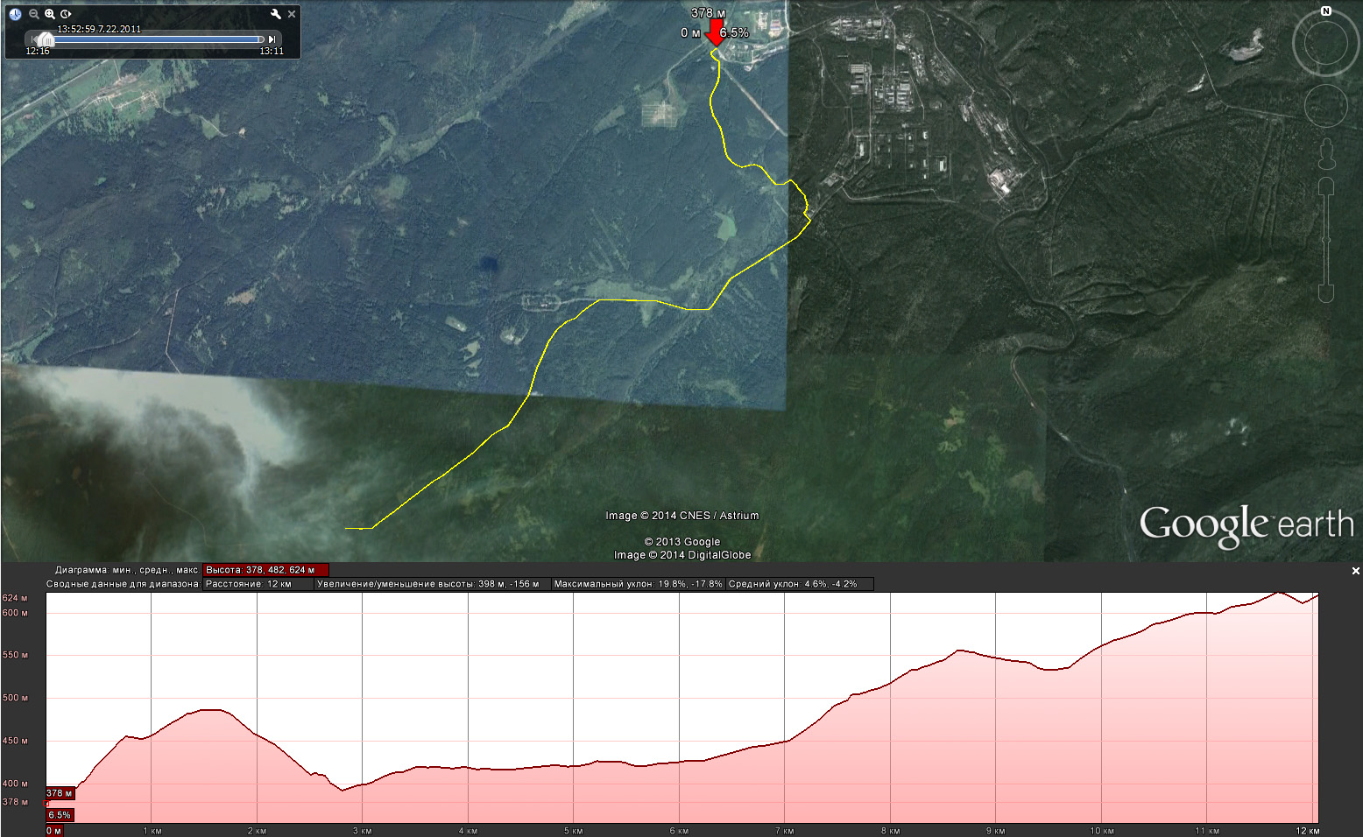The height and width of the screenshot is (837, 1363).
Task: Click the Максимальный уклон summary field
Action: 638,584
